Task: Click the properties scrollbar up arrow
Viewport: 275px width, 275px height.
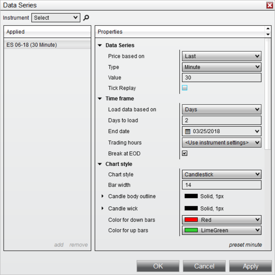Action: (268, 29)
